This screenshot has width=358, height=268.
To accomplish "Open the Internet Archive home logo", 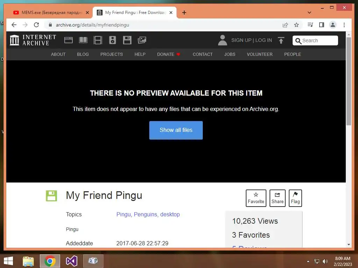I will point(33,40).
